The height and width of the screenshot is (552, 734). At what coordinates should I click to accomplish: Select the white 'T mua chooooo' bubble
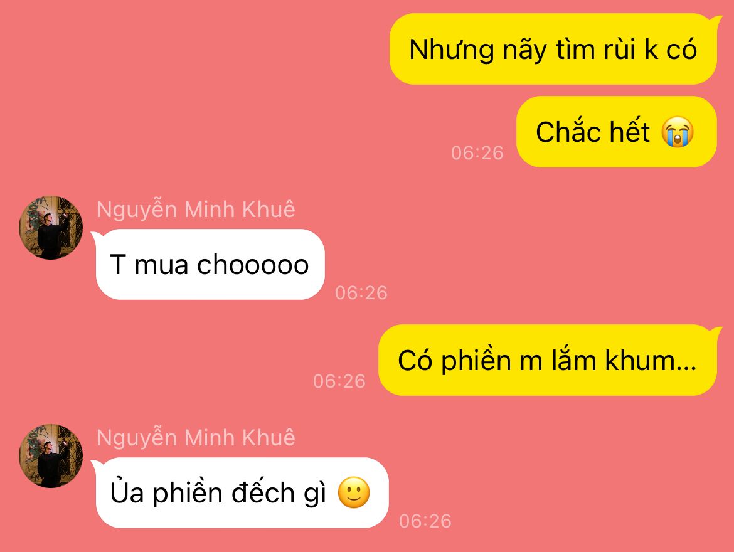[x=210, y=265]
